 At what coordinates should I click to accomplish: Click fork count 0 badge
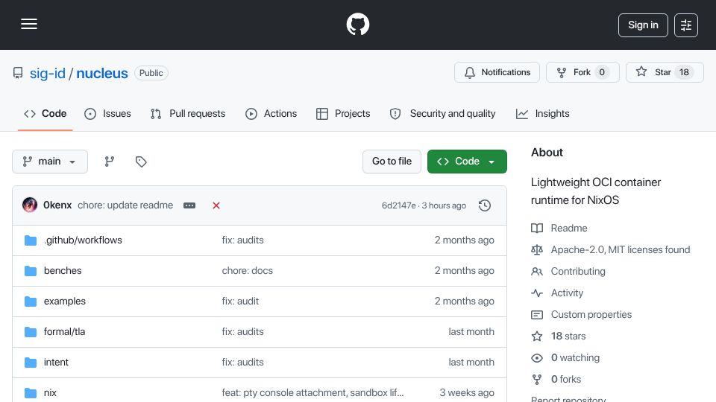click(602, 72)
